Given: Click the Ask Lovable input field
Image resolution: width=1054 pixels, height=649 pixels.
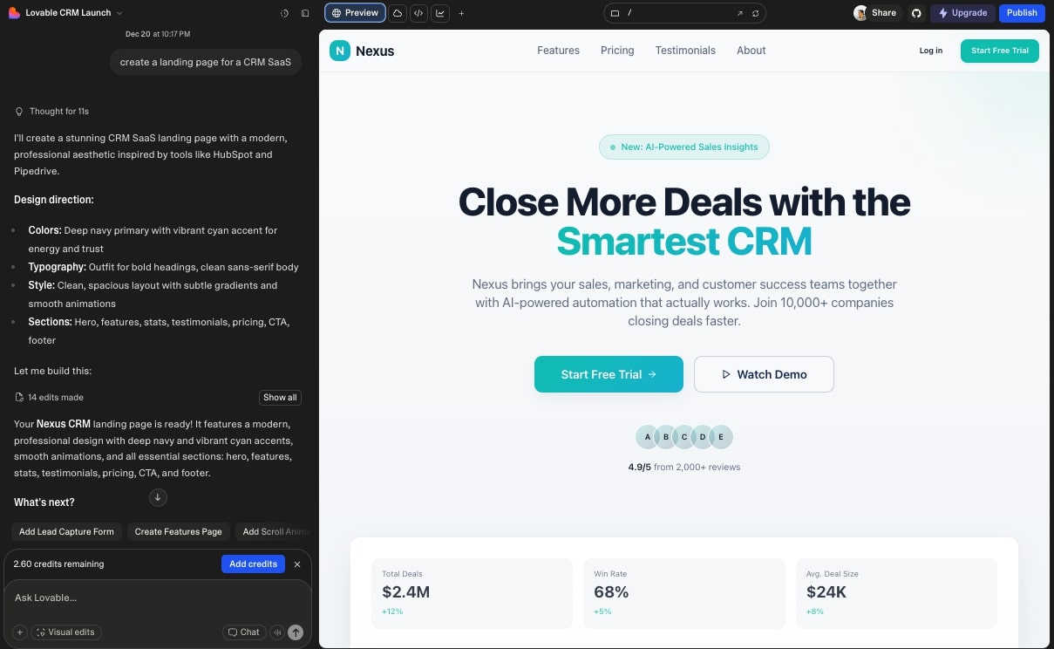Looking at the screenshot, I should point(131,598).
